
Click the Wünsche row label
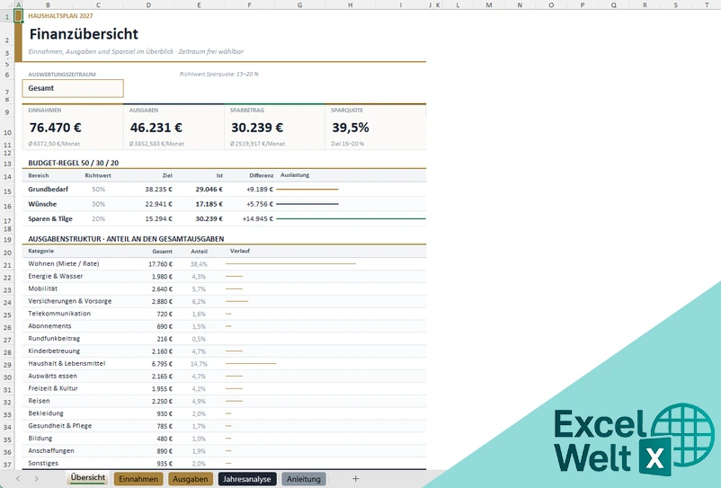coord(42,204)
